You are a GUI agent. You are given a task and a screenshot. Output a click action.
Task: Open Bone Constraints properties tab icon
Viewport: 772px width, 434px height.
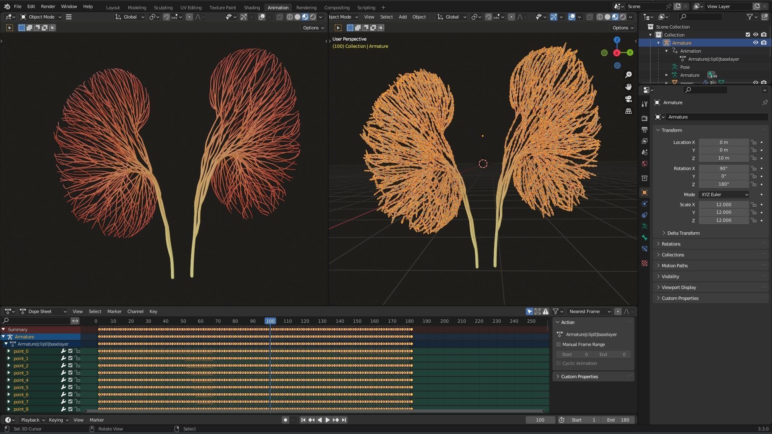point(645,249)
